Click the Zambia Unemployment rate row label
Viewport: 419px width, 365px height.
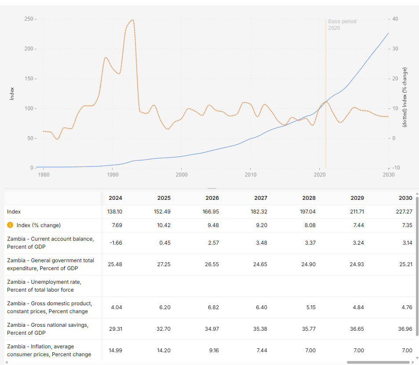tap(44, 286)
